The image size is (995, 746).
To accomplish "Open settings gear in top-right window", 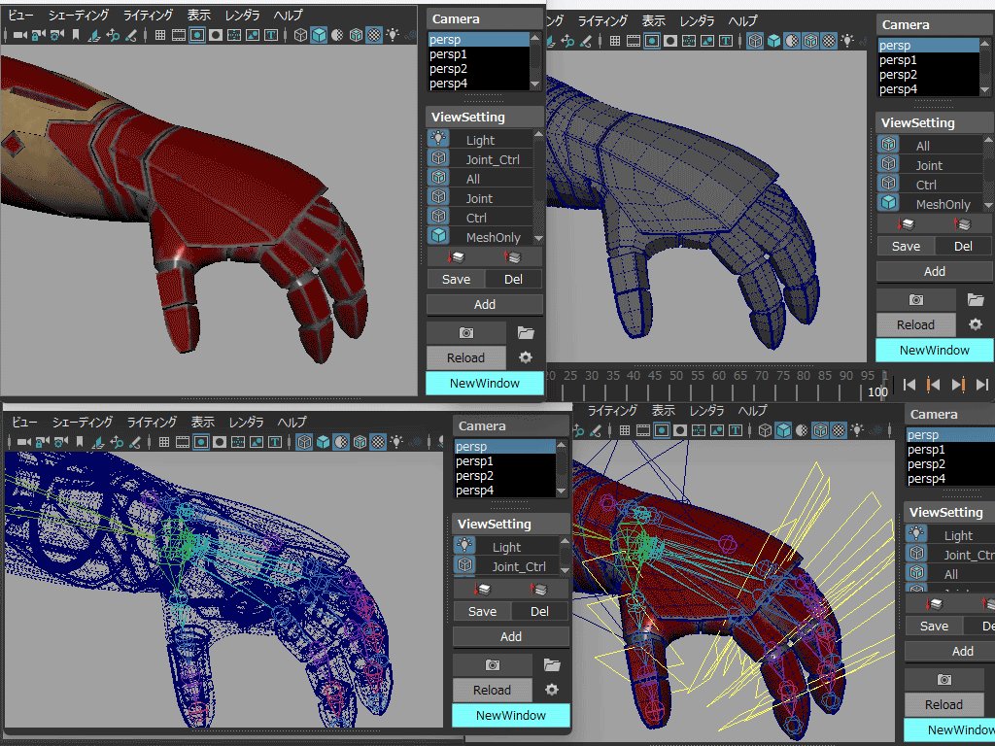I will (976, 324).
